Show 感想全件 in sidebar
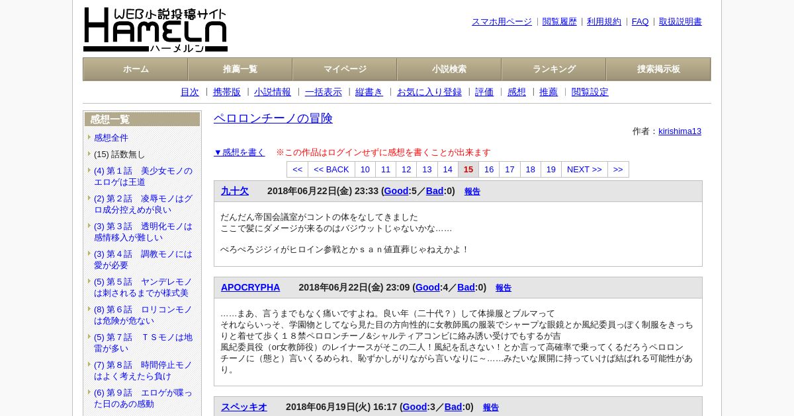The width and height of the screenshot is (794, 416). click(111, 138)
